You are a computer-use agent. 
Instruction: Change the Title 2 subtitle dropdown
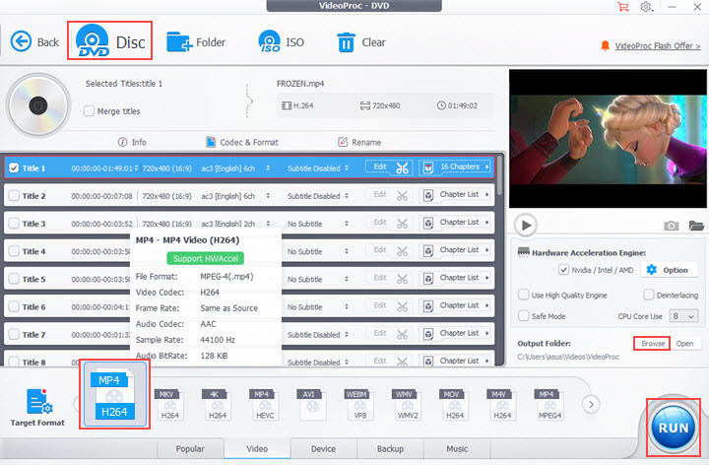(x=347, y=196)
